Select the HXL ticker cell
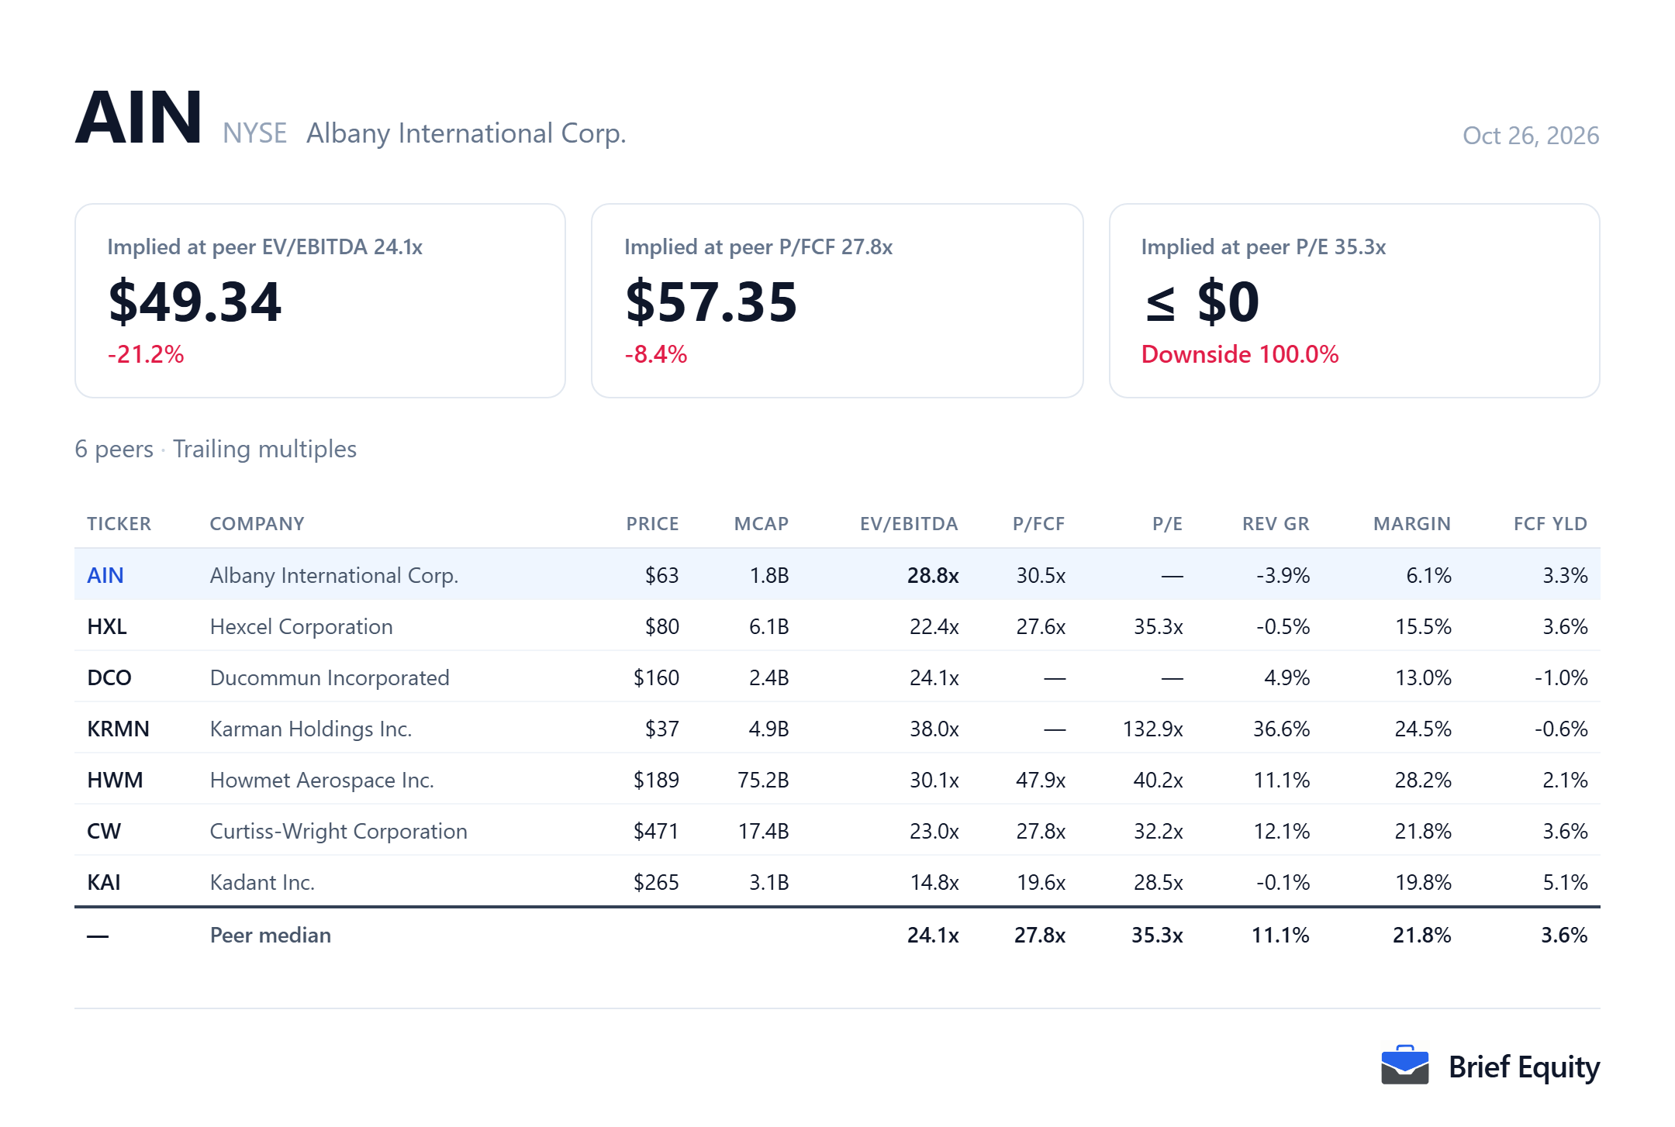Image resolution: width=1675 pixels, height=1127 pixels. pyautogui.click(x=107, y=626)
